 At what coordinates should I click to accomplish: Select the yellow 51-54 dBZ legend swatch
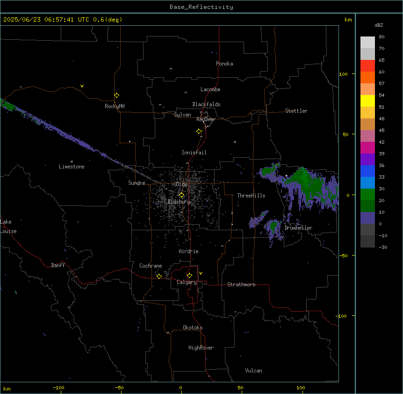[367, 101]
